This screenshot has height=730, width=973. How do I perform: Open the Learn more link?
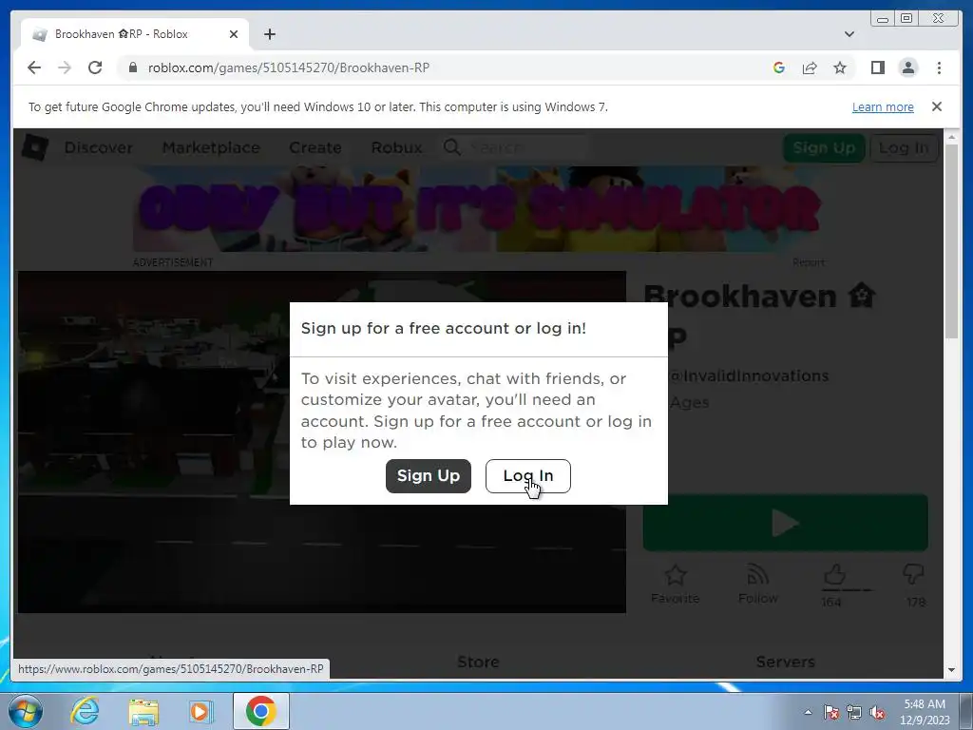click(x=883, y=106)
